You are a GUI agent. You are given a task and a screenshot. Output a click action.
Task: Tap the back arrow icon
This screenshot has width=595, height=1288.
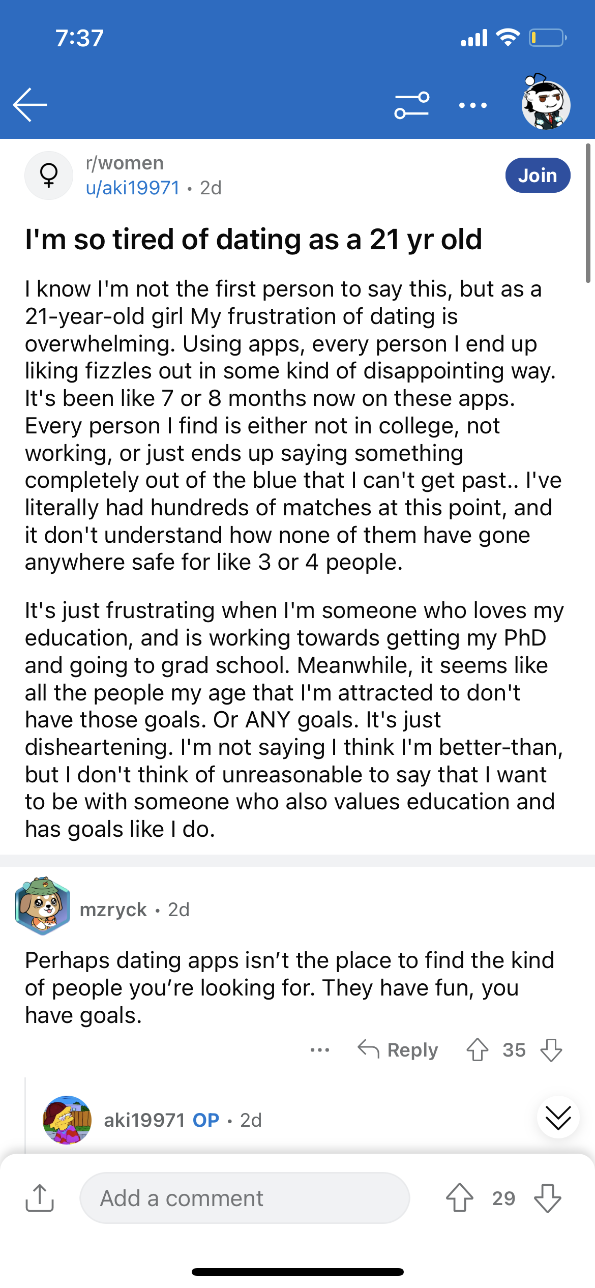point(30,105)
